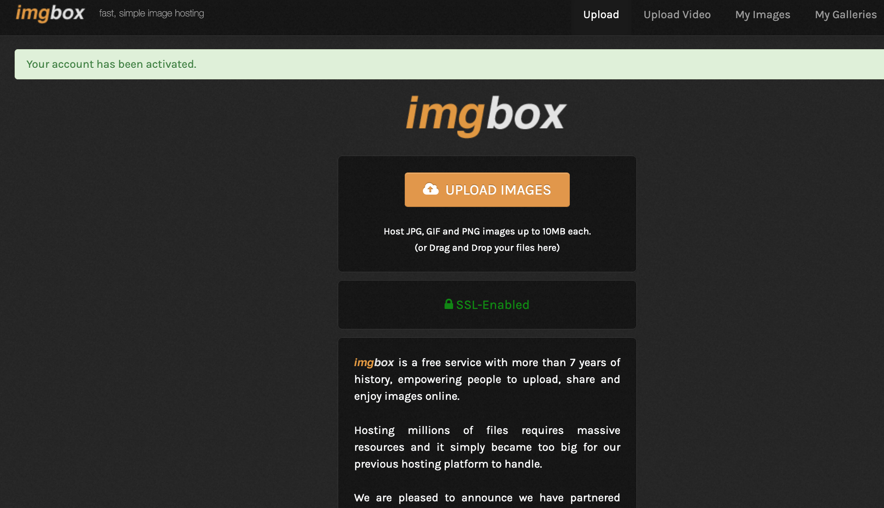Click the green SSL padlock icon
The height and width of the screenshot is (508, 884).
(x=449, y=304)
